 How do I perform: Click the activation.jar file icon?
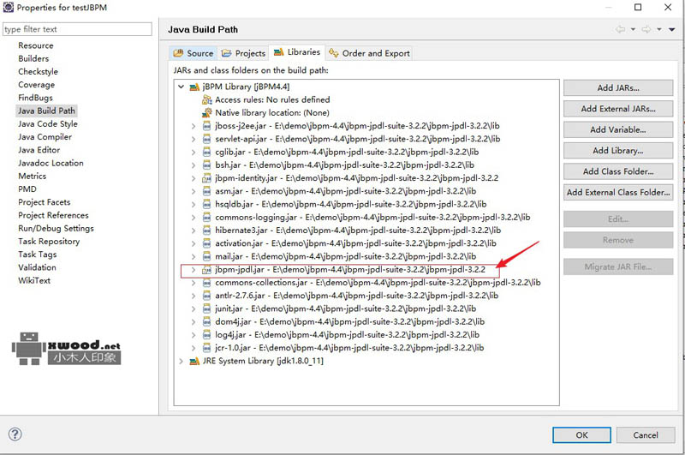click(207, 243)
